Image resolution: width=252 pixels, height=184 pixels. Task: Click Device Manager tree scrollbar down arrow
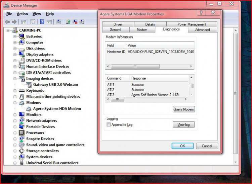point(236,162)
